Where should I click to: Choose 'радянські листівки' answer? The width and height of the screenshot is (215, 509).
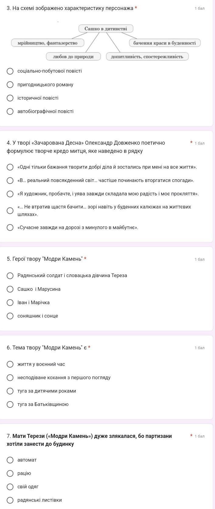[x=10, y=500]
